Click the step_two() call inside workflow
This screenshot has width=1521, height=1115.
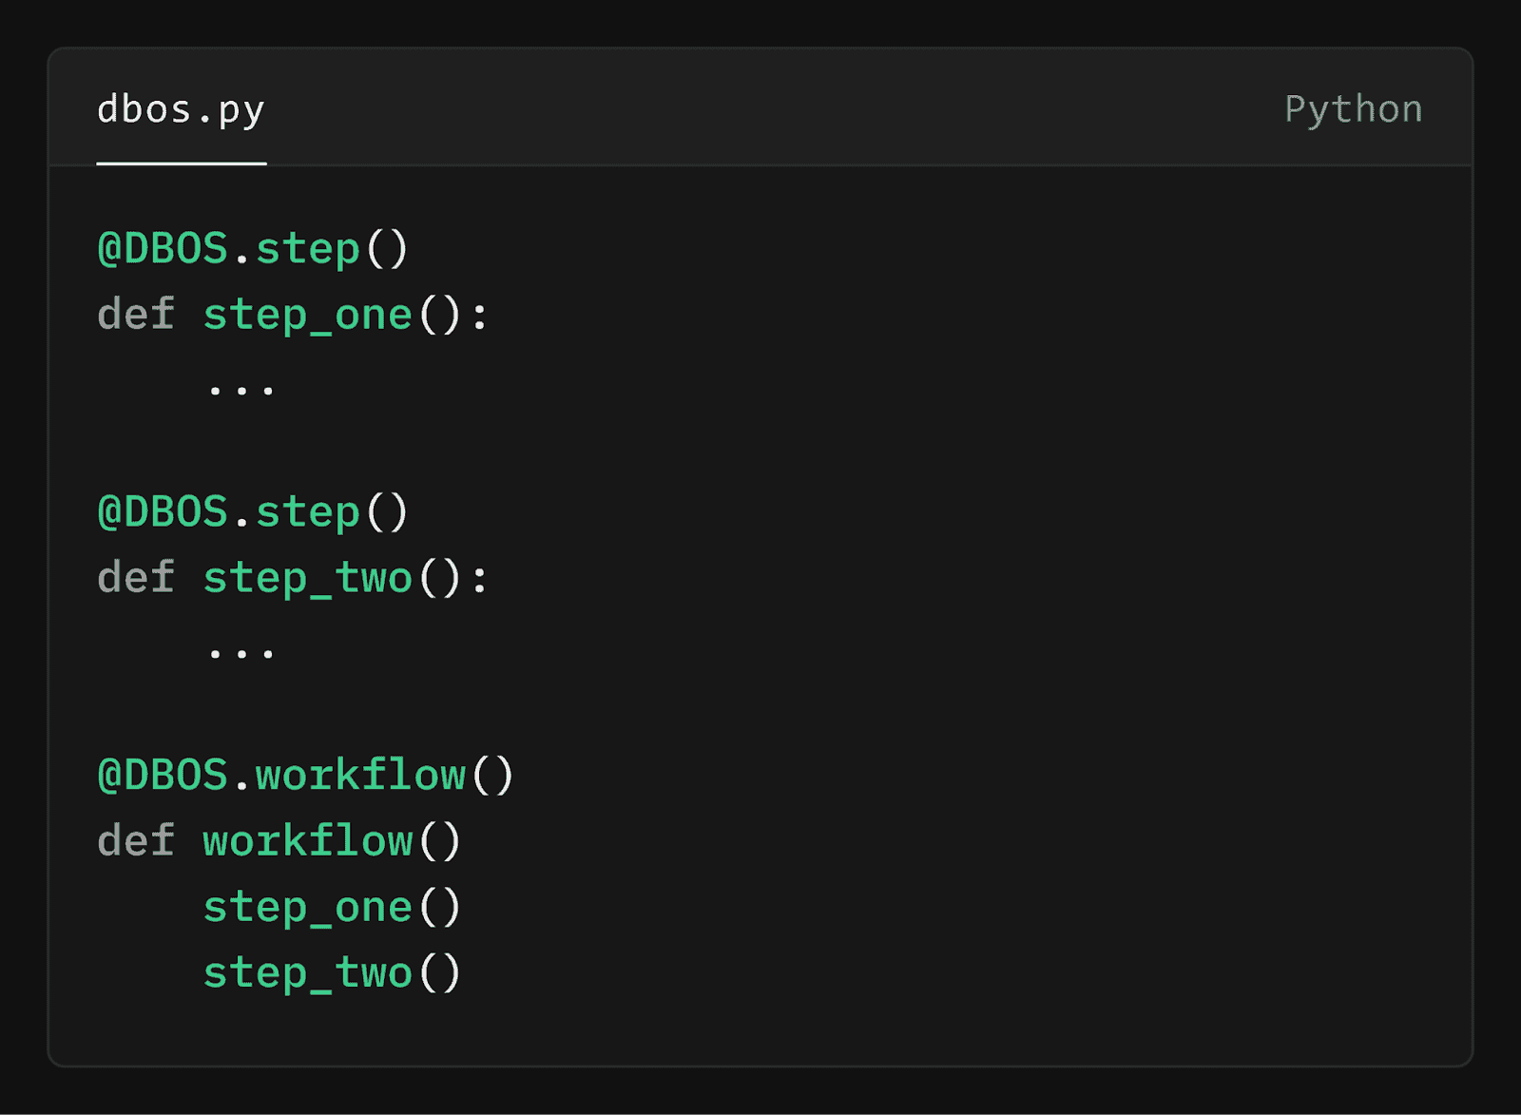pyautogui.click(x=332, y=972)
